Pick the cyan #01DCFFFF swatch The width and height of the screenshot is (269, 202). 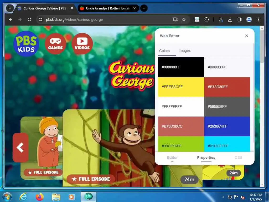point(227,144)
